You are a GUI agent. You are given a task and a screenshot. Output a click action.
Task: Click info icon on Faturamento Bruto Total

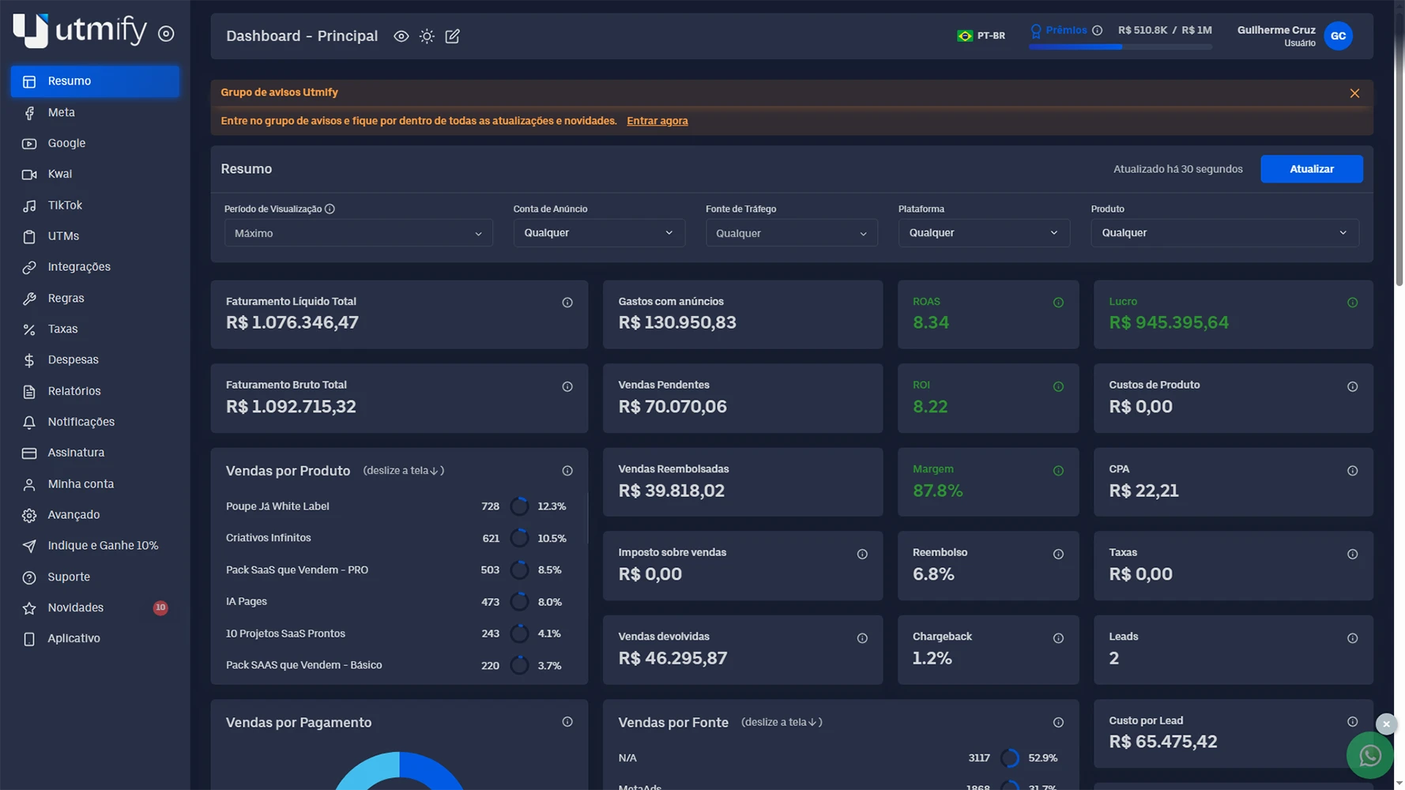coord(567,386)
